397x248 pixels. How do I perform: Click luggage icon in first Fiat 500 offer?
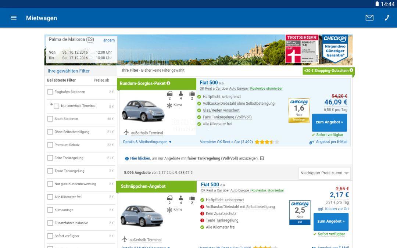pos(192,94)
